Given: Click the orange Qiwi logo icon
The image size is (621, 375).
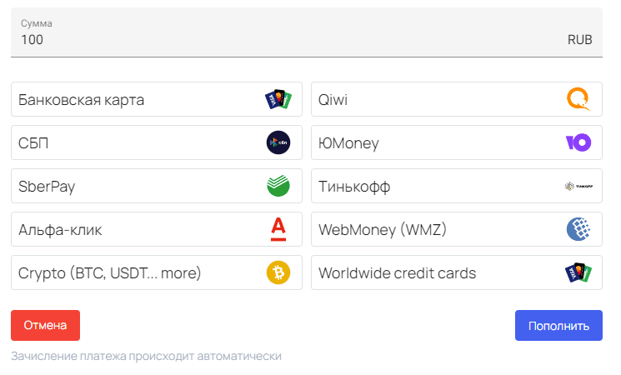Looking at the screenshot, I should (578, 99).
